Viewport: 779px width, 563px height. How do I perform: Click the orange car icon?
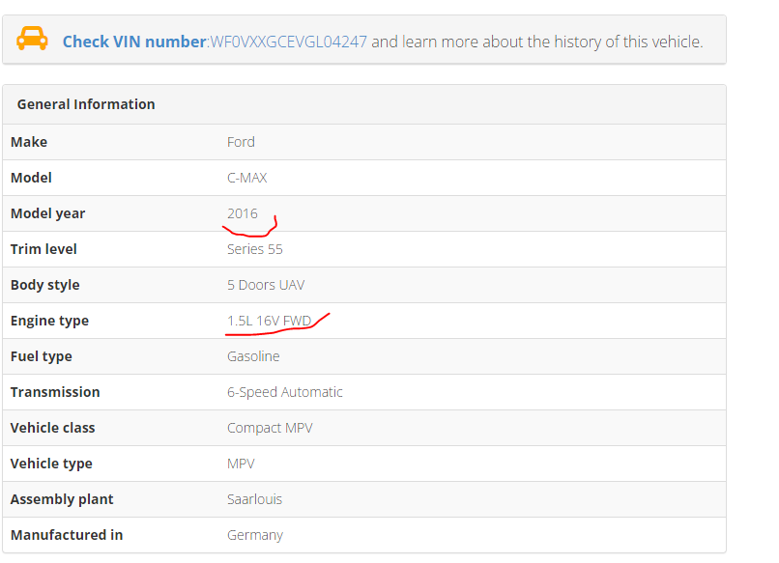(x=32, y=40)
